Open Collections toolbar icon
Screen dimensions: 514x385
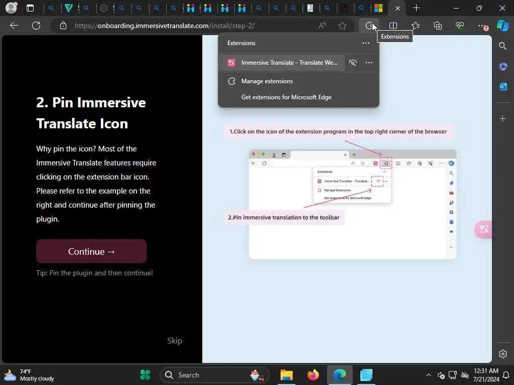438,26
